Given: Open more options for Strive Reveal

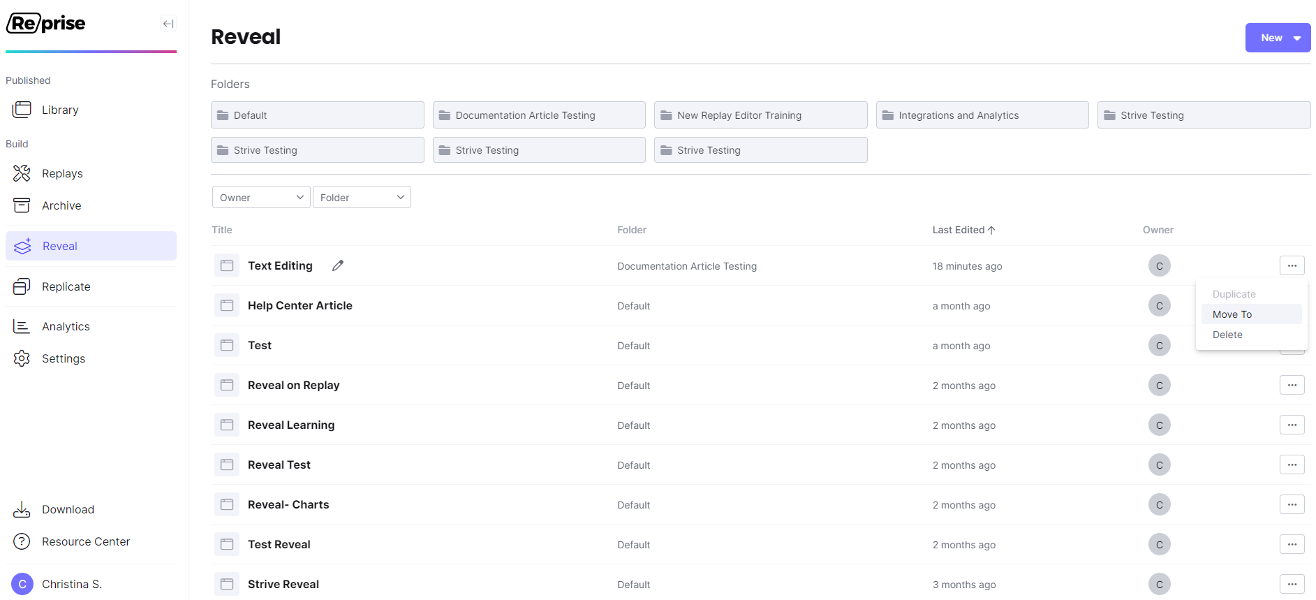Looking at the screenshot, I should [1292, 584].
